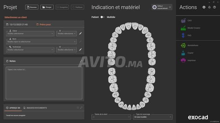Screen dimensions: 220x123
Task: Select tooth 48 on the chart
Action: pyautogui.click(x=112, y=71)
